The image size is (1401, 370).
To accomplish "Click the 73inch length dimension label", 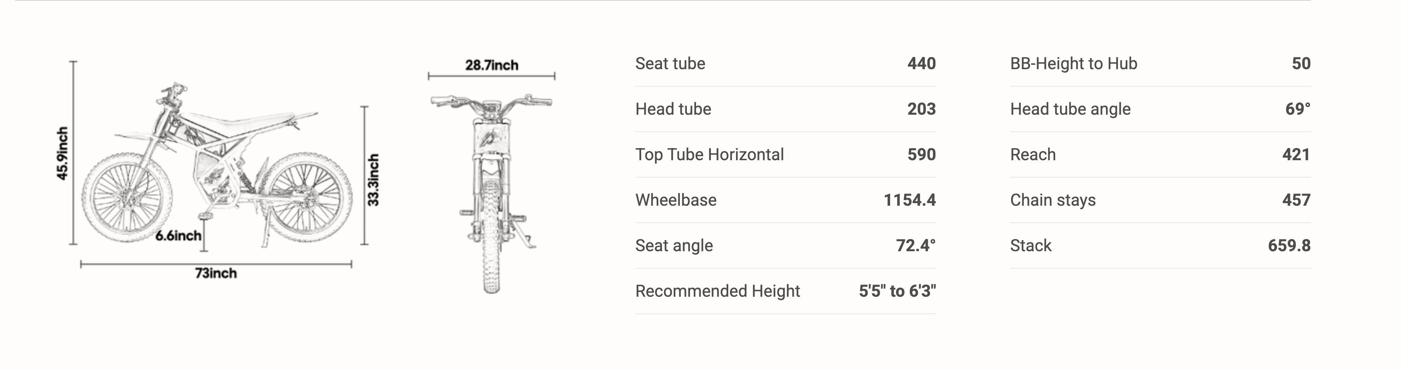I will tap(216, 273).
